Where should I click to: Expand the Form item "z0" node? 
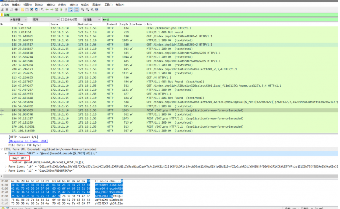(6, 166)
